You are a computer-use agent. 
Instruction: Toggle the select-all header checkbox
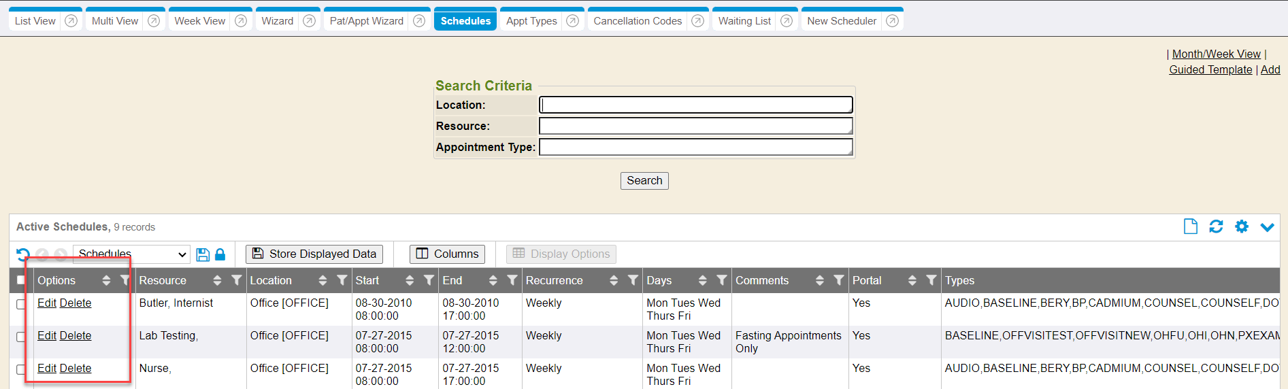(21, 280)
